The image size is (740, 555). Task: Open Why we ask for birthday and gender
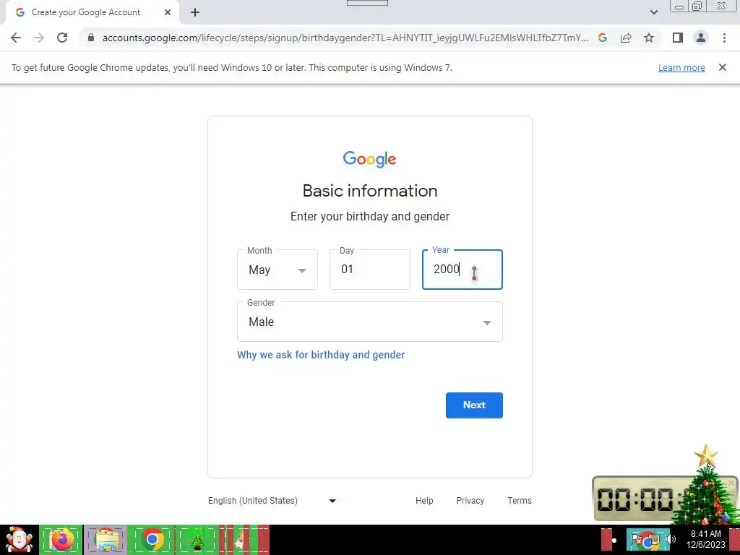pos(321,355)
